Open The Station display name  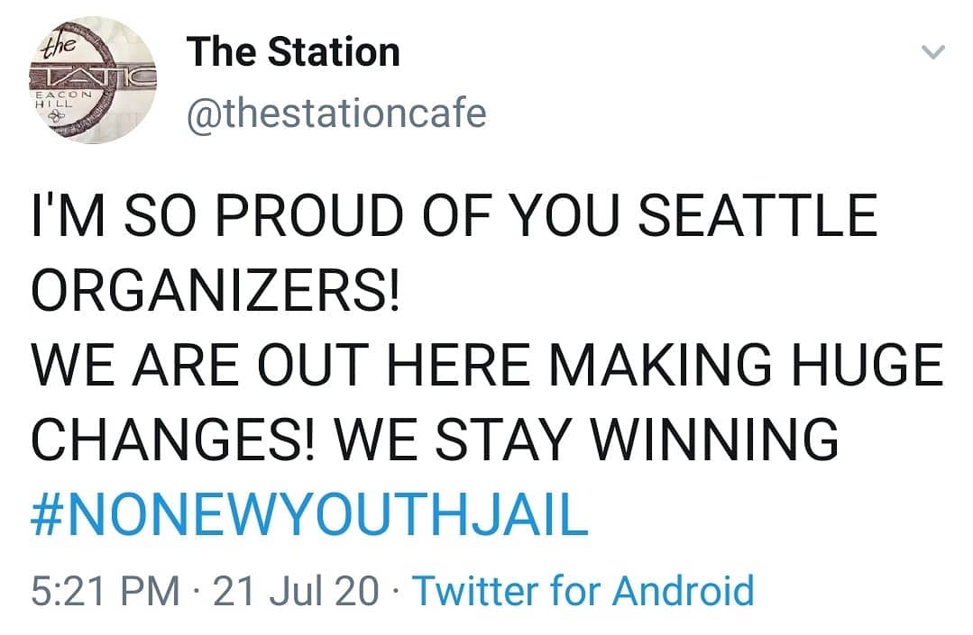coord(293,51)
